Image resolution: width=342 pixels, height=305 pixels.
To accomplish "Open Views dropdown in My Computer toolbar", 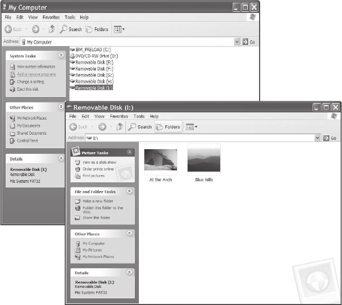I will [119, 29].
